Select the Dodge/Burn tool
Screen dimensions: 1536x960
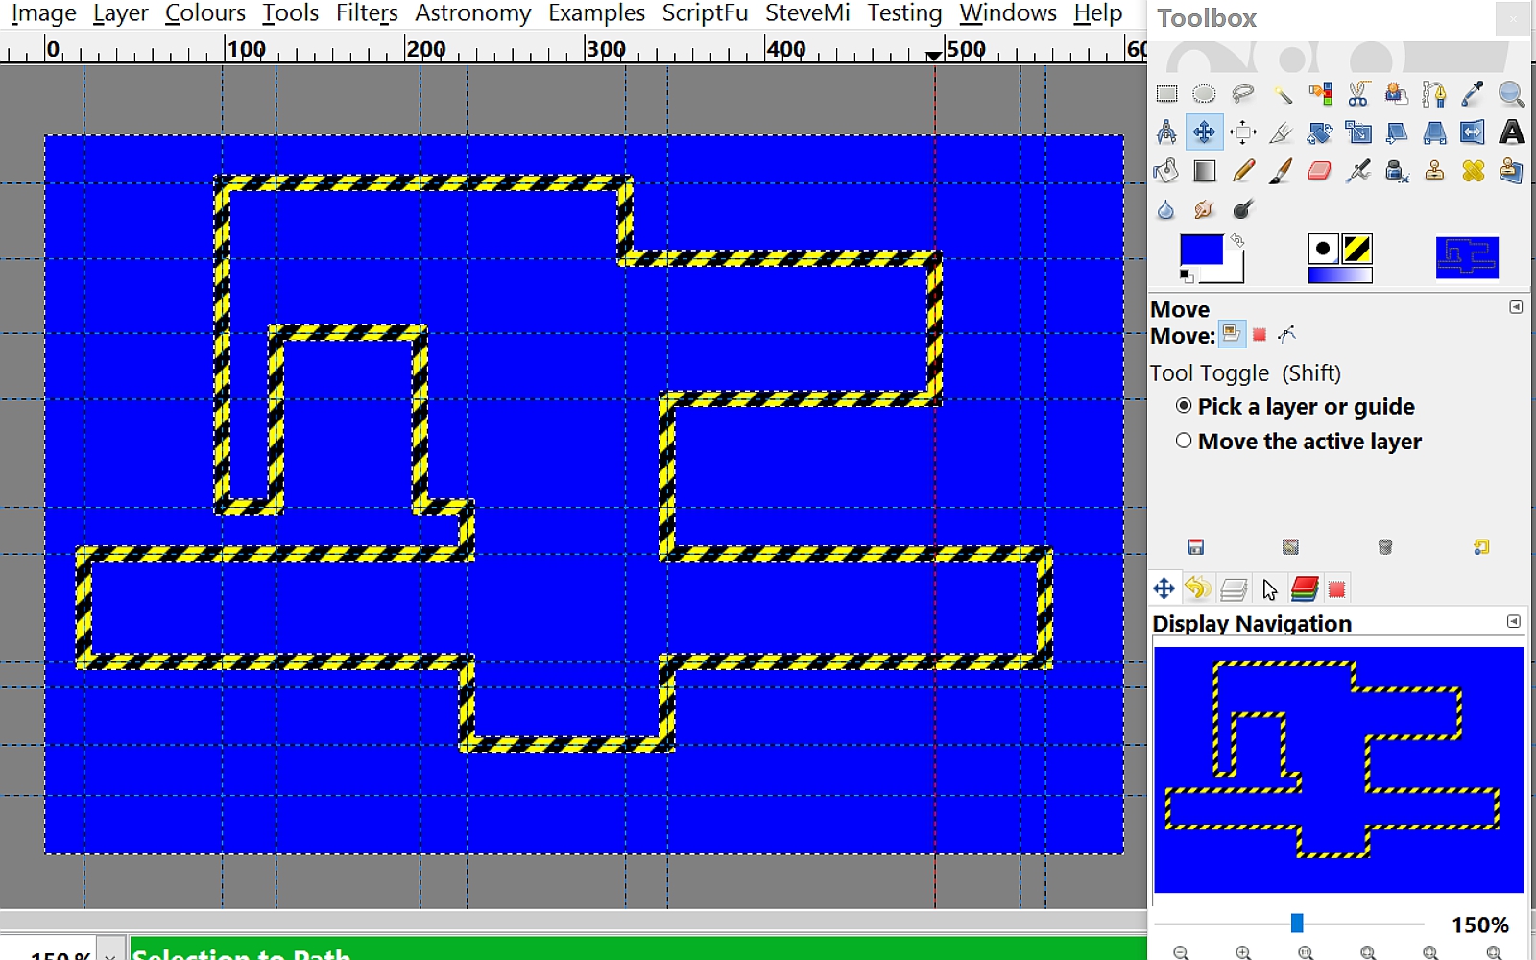point(1243,209)
